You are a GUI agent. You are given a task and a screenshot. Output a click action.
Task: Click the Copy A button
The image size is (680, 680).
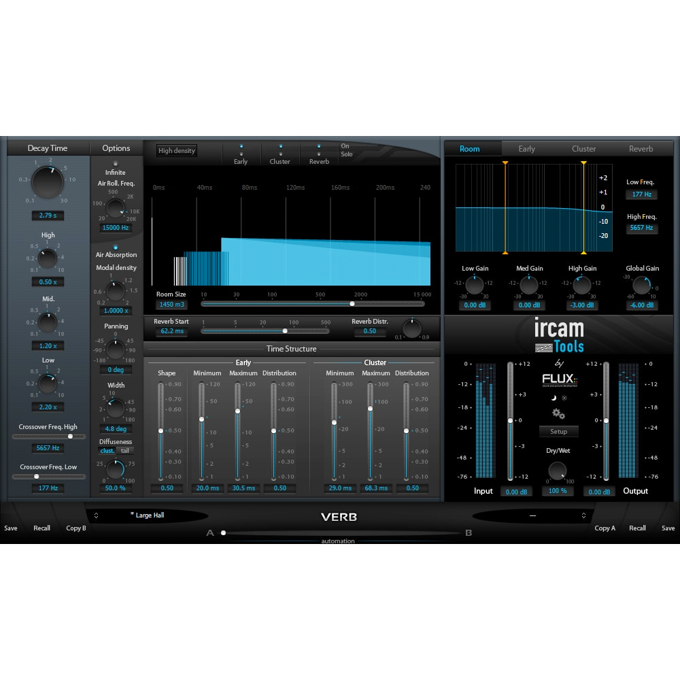point(605,528)
